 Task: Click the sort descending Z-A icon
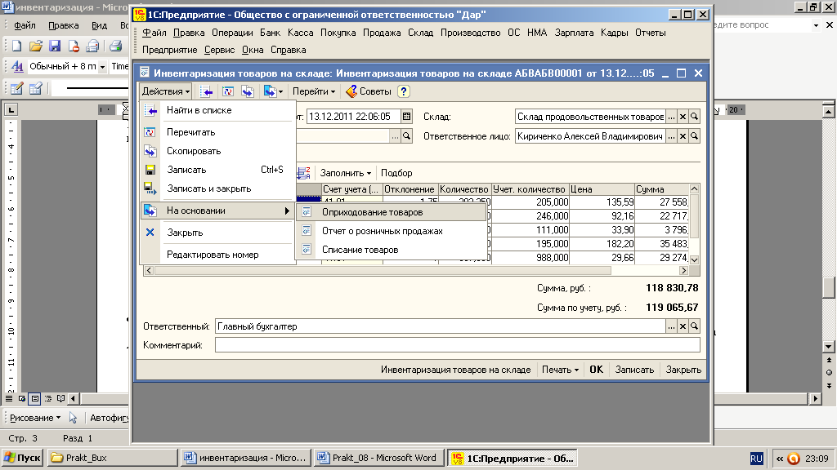click(x=304, y=173)
